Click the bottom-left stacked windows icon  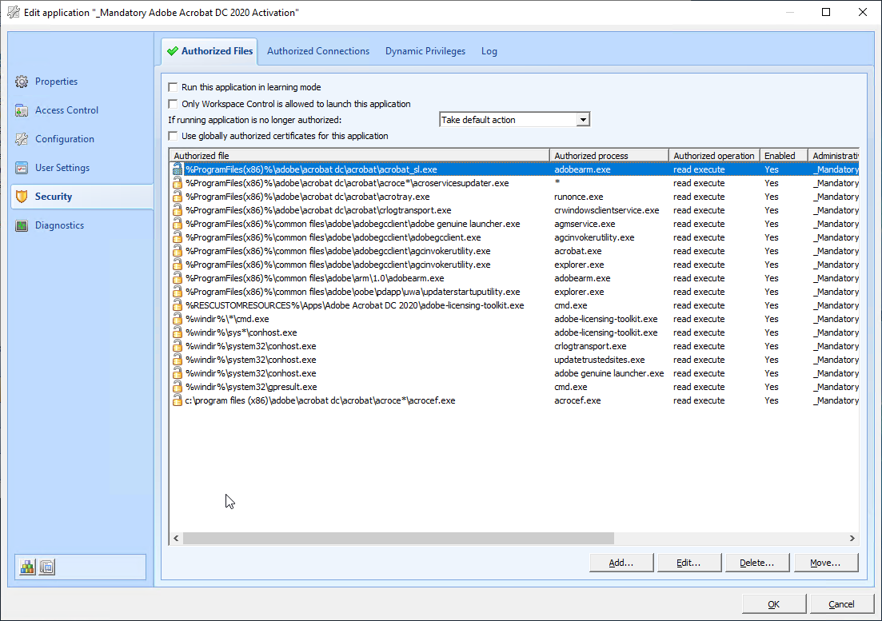tap(47, 567)
